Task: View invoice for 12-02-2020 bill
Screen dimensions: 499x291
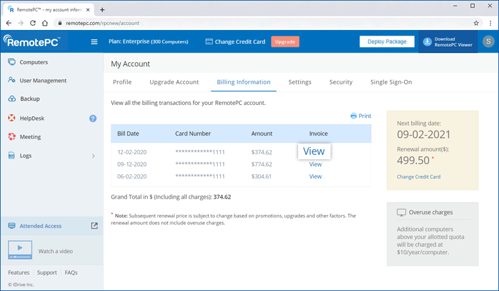Action: pyautogui.click(x=314, y=151)
